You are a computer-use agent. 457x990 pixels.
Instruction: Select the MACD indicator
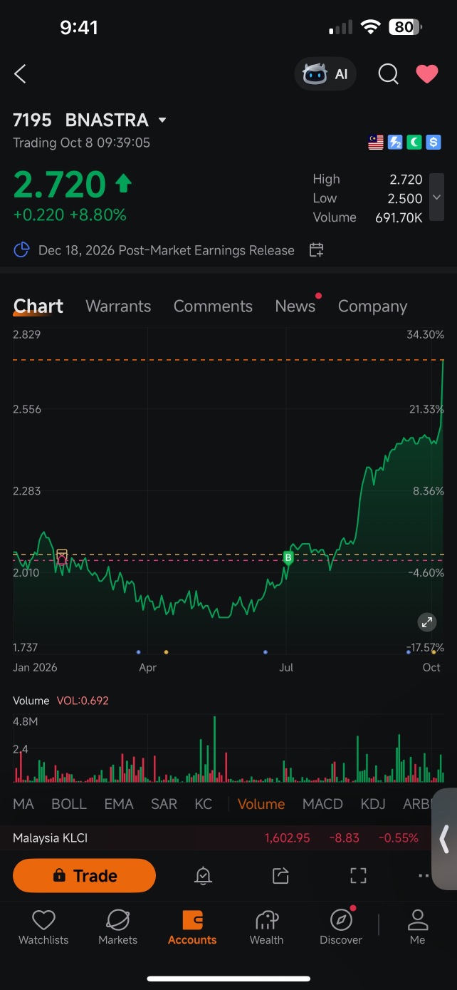click(x=322, y=804)
